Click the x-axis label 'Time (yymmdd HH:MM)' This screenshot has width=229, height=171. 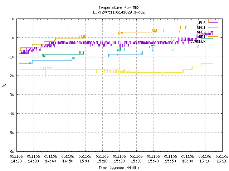click(x=119, y=168)
